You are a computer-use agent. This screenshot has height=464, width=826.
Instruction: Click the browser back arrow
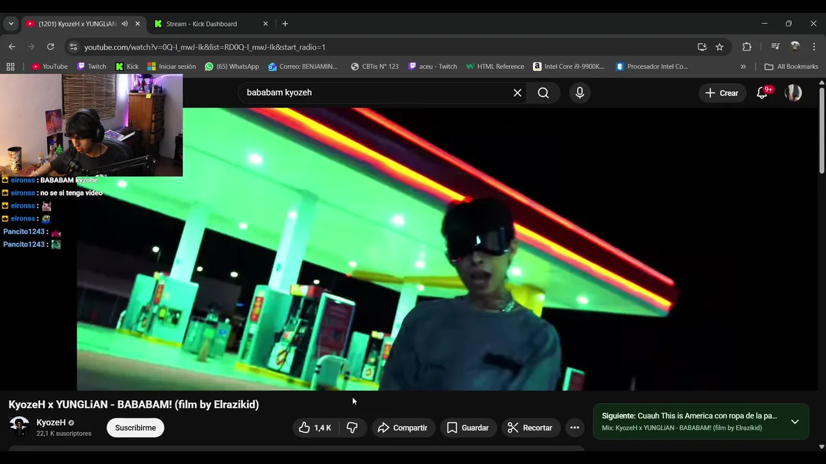click(x=12, y=46)
